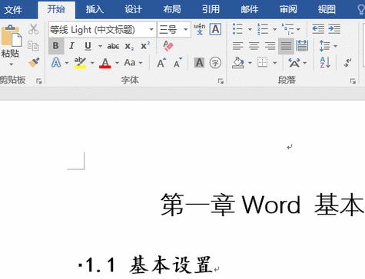The width and height of the screenshot is (365, 279).
Task: Decrease paragraph indent
Action: tap(318, 29)
